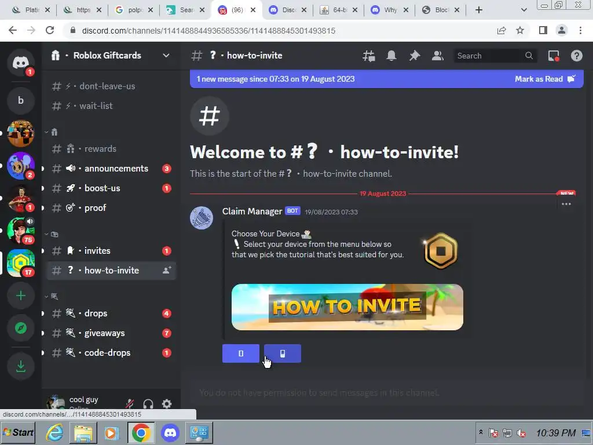The image size is (593, 445).
Task: Click the Robux coin thumbnail in embed
Action: click(x=440, y=251)
